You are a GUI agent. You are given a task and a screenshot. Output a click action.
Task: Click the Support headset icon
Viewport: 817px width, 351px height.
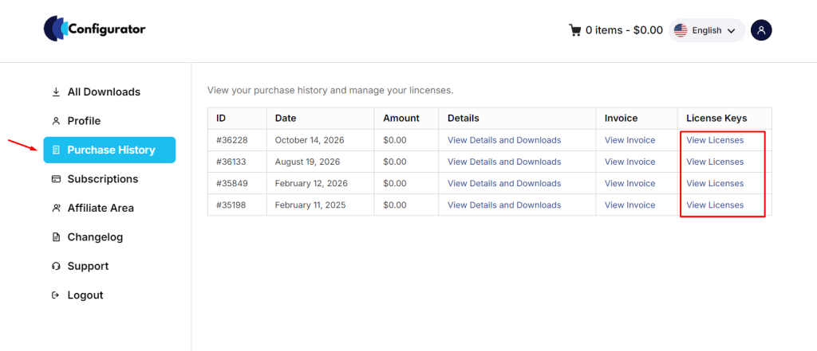(x=56, y=267)
